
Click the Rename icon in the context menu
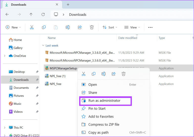coord(103,74)
